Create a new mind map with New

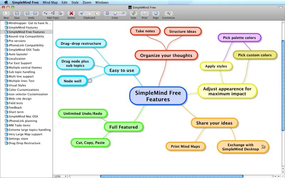pyautogui.click(x=6, y=13)
